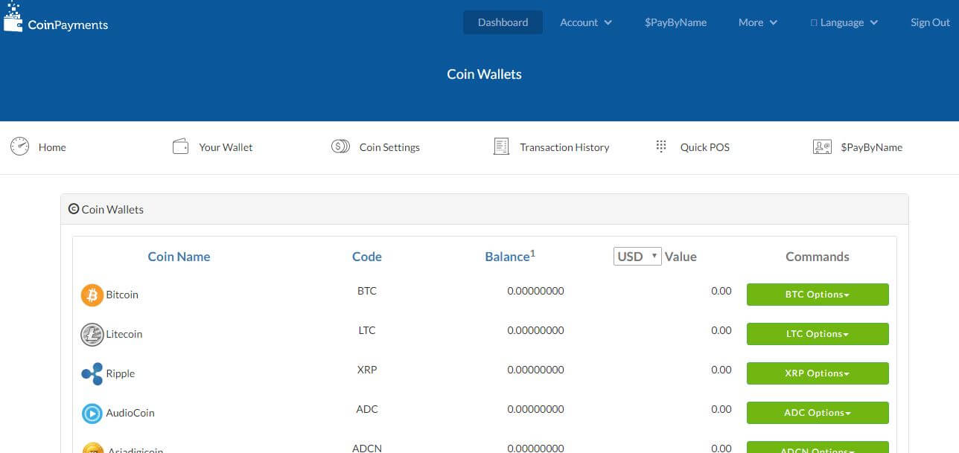959x453 pixels.
Task: Open $PayByName link in secondary navigation
Action: [x=871, y=147]
